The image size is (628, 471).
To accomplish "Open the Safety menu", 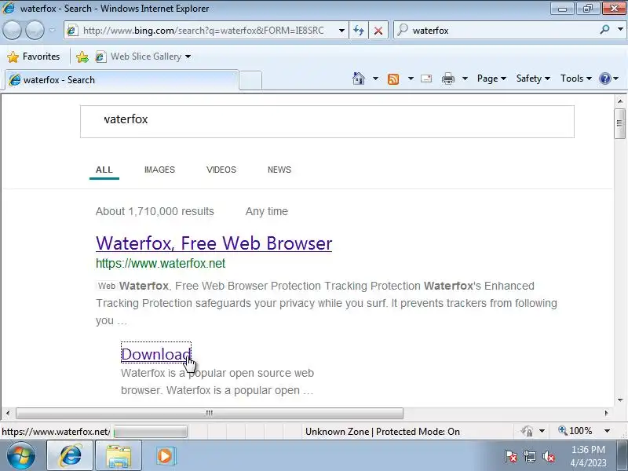I will click(533, 78).
